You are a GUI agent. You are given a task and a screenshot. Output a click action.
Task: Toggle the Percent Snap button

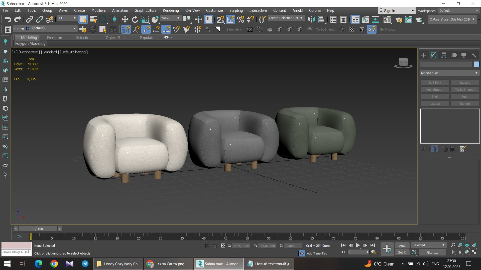click(x=241, y=19)
